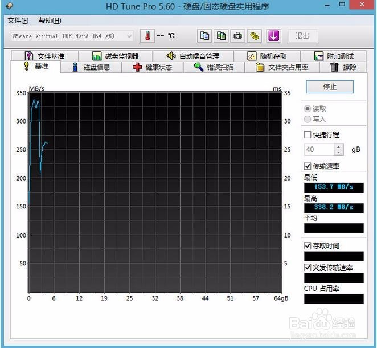
Task: Click the purple down-arrow icon
Action: pyautogui.click(x=273, y=36)
